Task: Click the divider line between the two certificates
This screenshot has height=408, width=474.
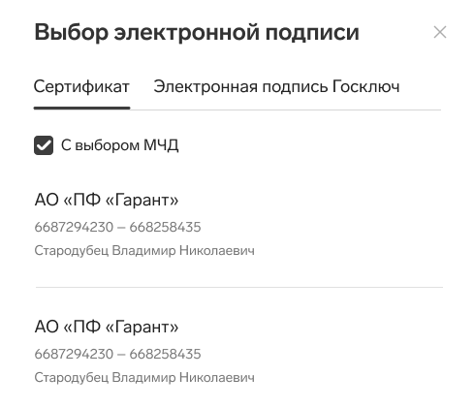Action: click(239, 287)
